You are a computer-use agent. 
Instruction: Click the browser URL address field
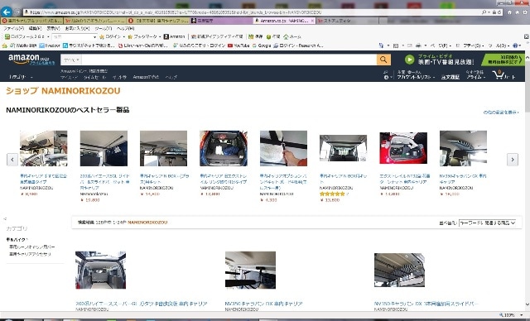(253, 12)
